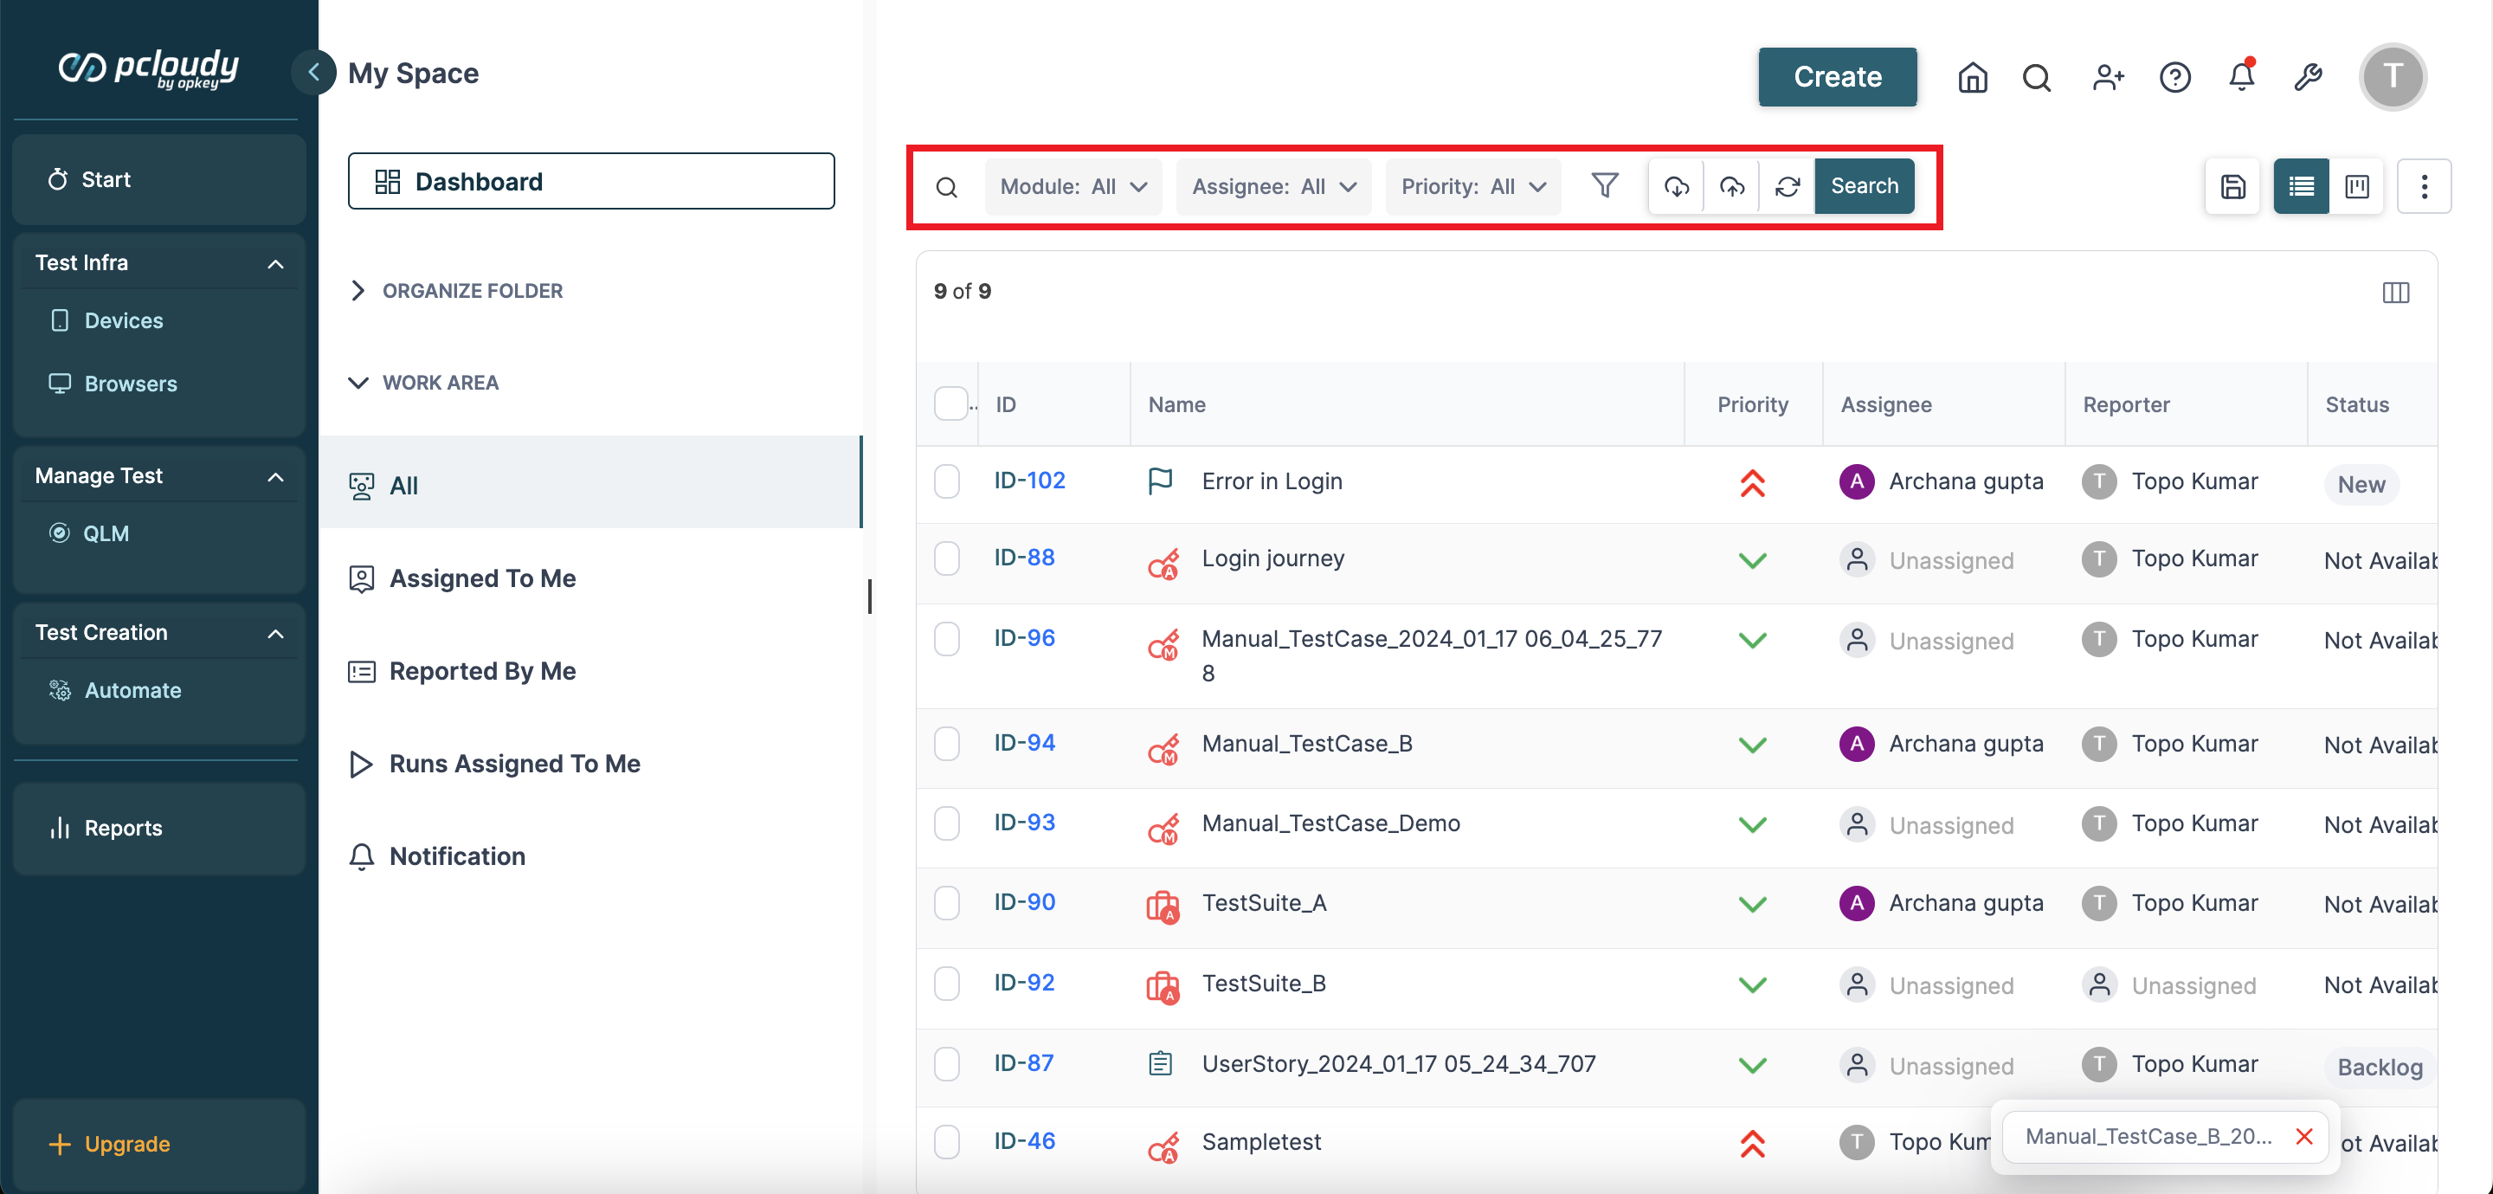
Task: Open the Dashboard button
Action: [591, 181]
